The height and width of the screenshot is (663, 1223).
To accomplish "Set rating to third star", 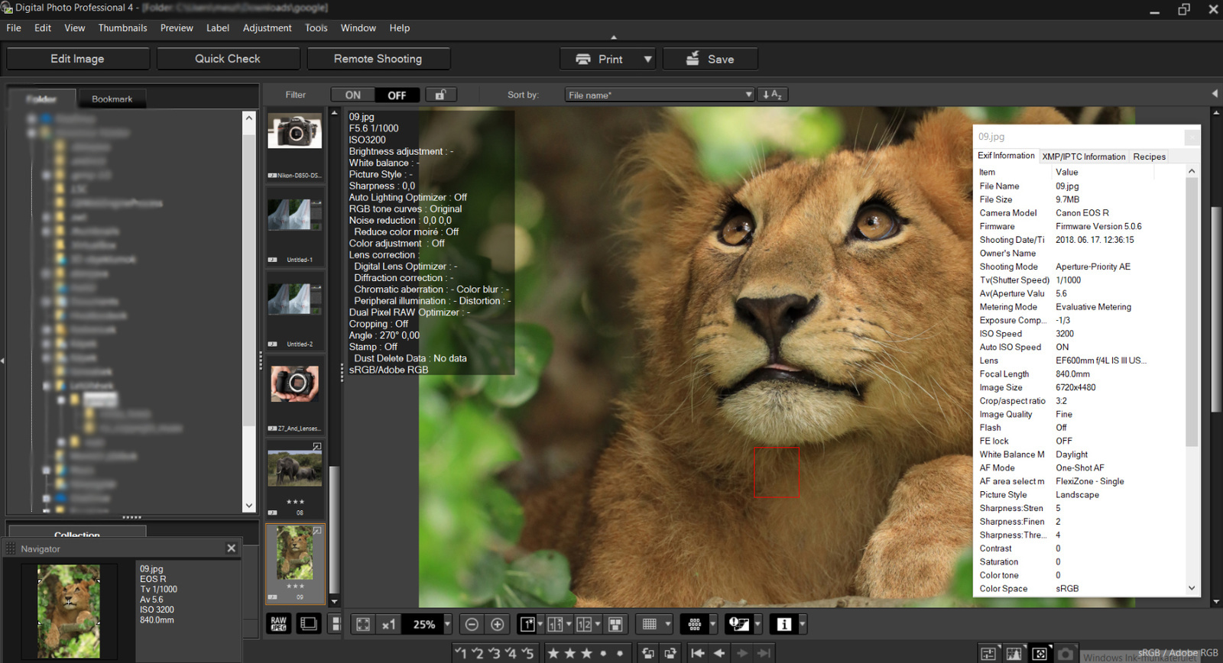I will [586, 653].
